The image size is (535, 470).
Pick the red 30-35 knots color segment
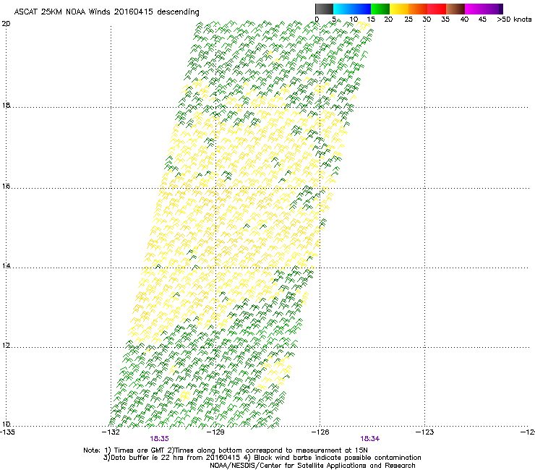click(x=437, y=9)
